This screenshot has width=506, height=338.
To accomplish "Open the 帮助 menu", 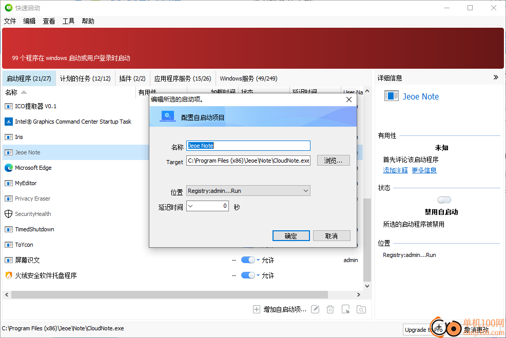I will [x=88, y=22].
